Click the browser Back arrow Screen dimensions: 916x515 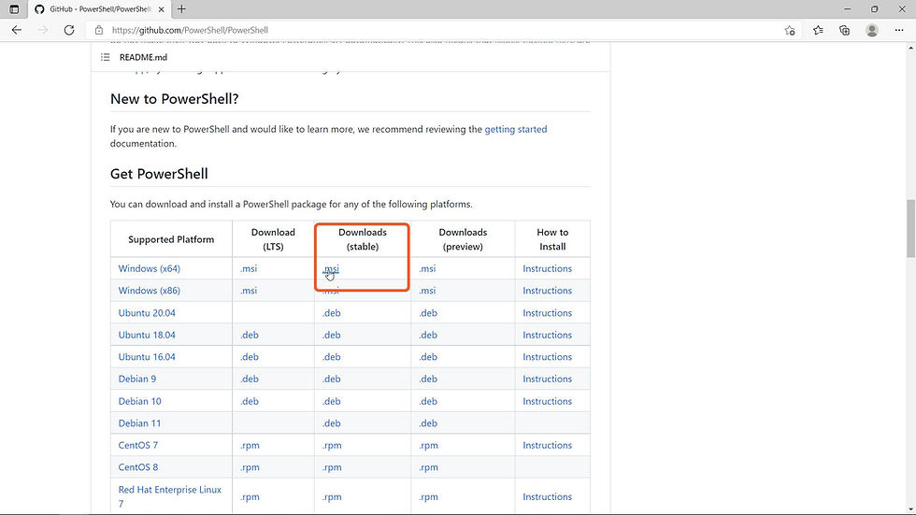coord(17,30)
